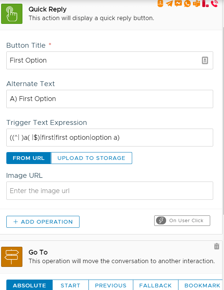Image resolution: width=224 pixels, height=290 pixels.
Task: Focus the Image URL input field
Action: tap(110, 191)
